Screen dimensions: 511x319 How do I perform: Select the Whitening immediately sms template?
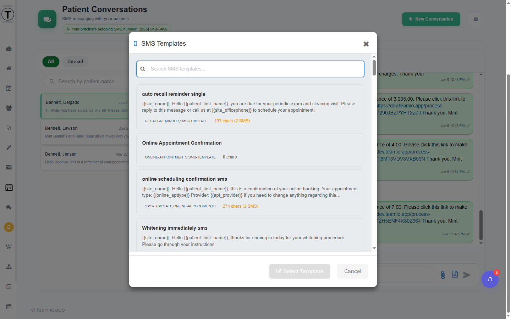[x=250, y=235]
